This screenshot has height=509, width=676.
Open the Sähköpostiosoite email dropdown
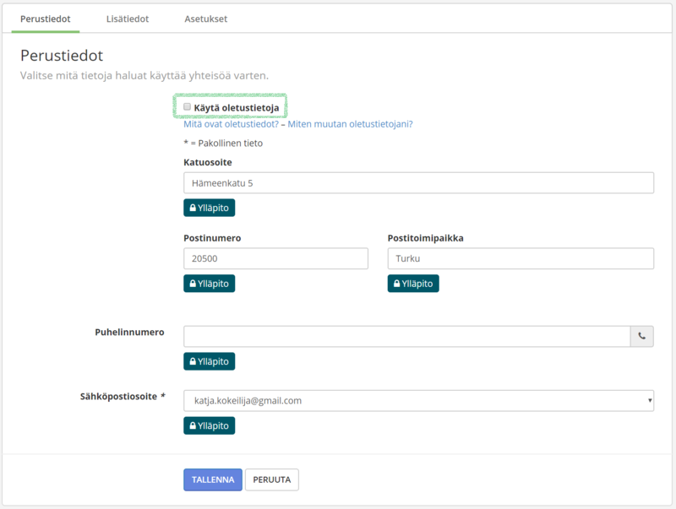point(418,401)
